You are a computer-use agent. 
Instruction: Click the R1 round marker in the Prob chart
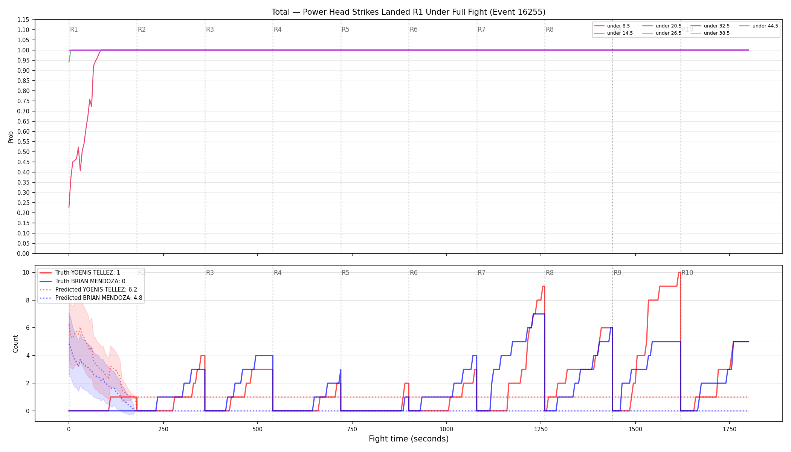click(x=74, y=29)
